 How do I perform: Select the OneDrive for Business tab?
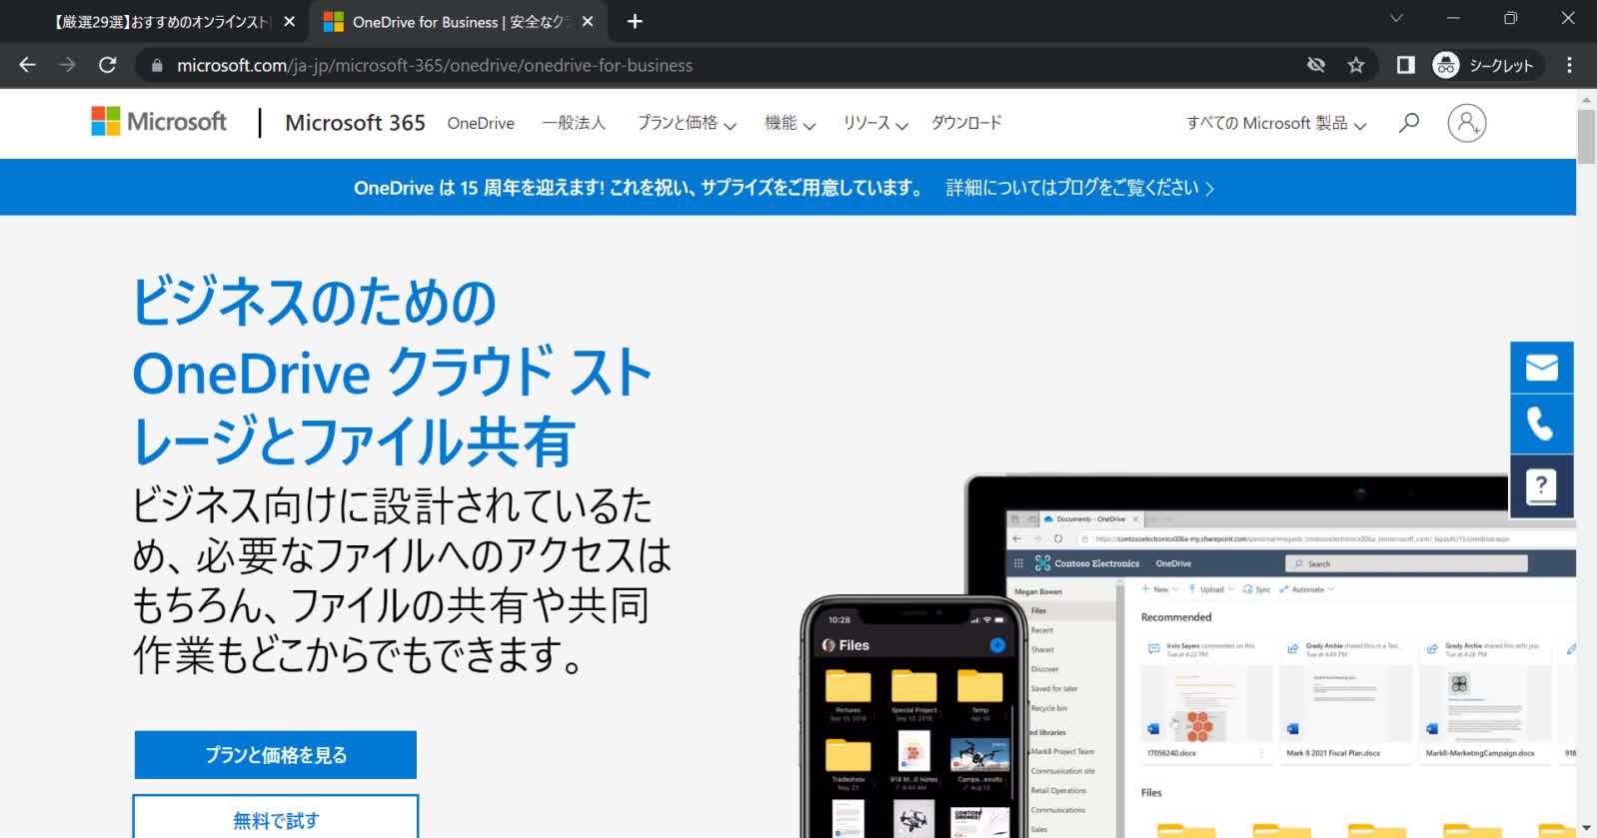[x=458, y=21]
